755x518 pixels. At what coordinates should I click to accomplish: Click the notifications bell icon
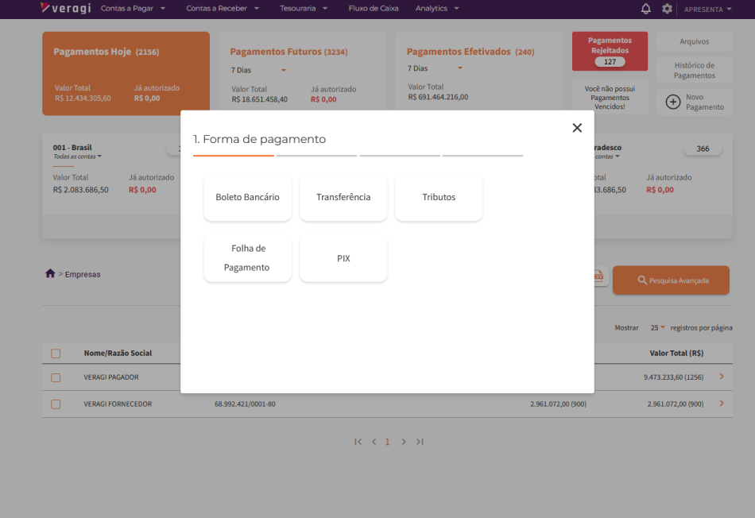645,9
